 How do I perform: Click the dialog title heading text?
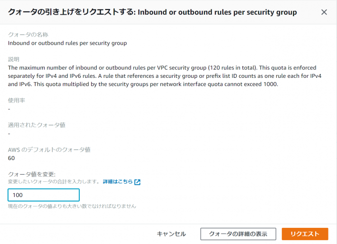(152, 12)
